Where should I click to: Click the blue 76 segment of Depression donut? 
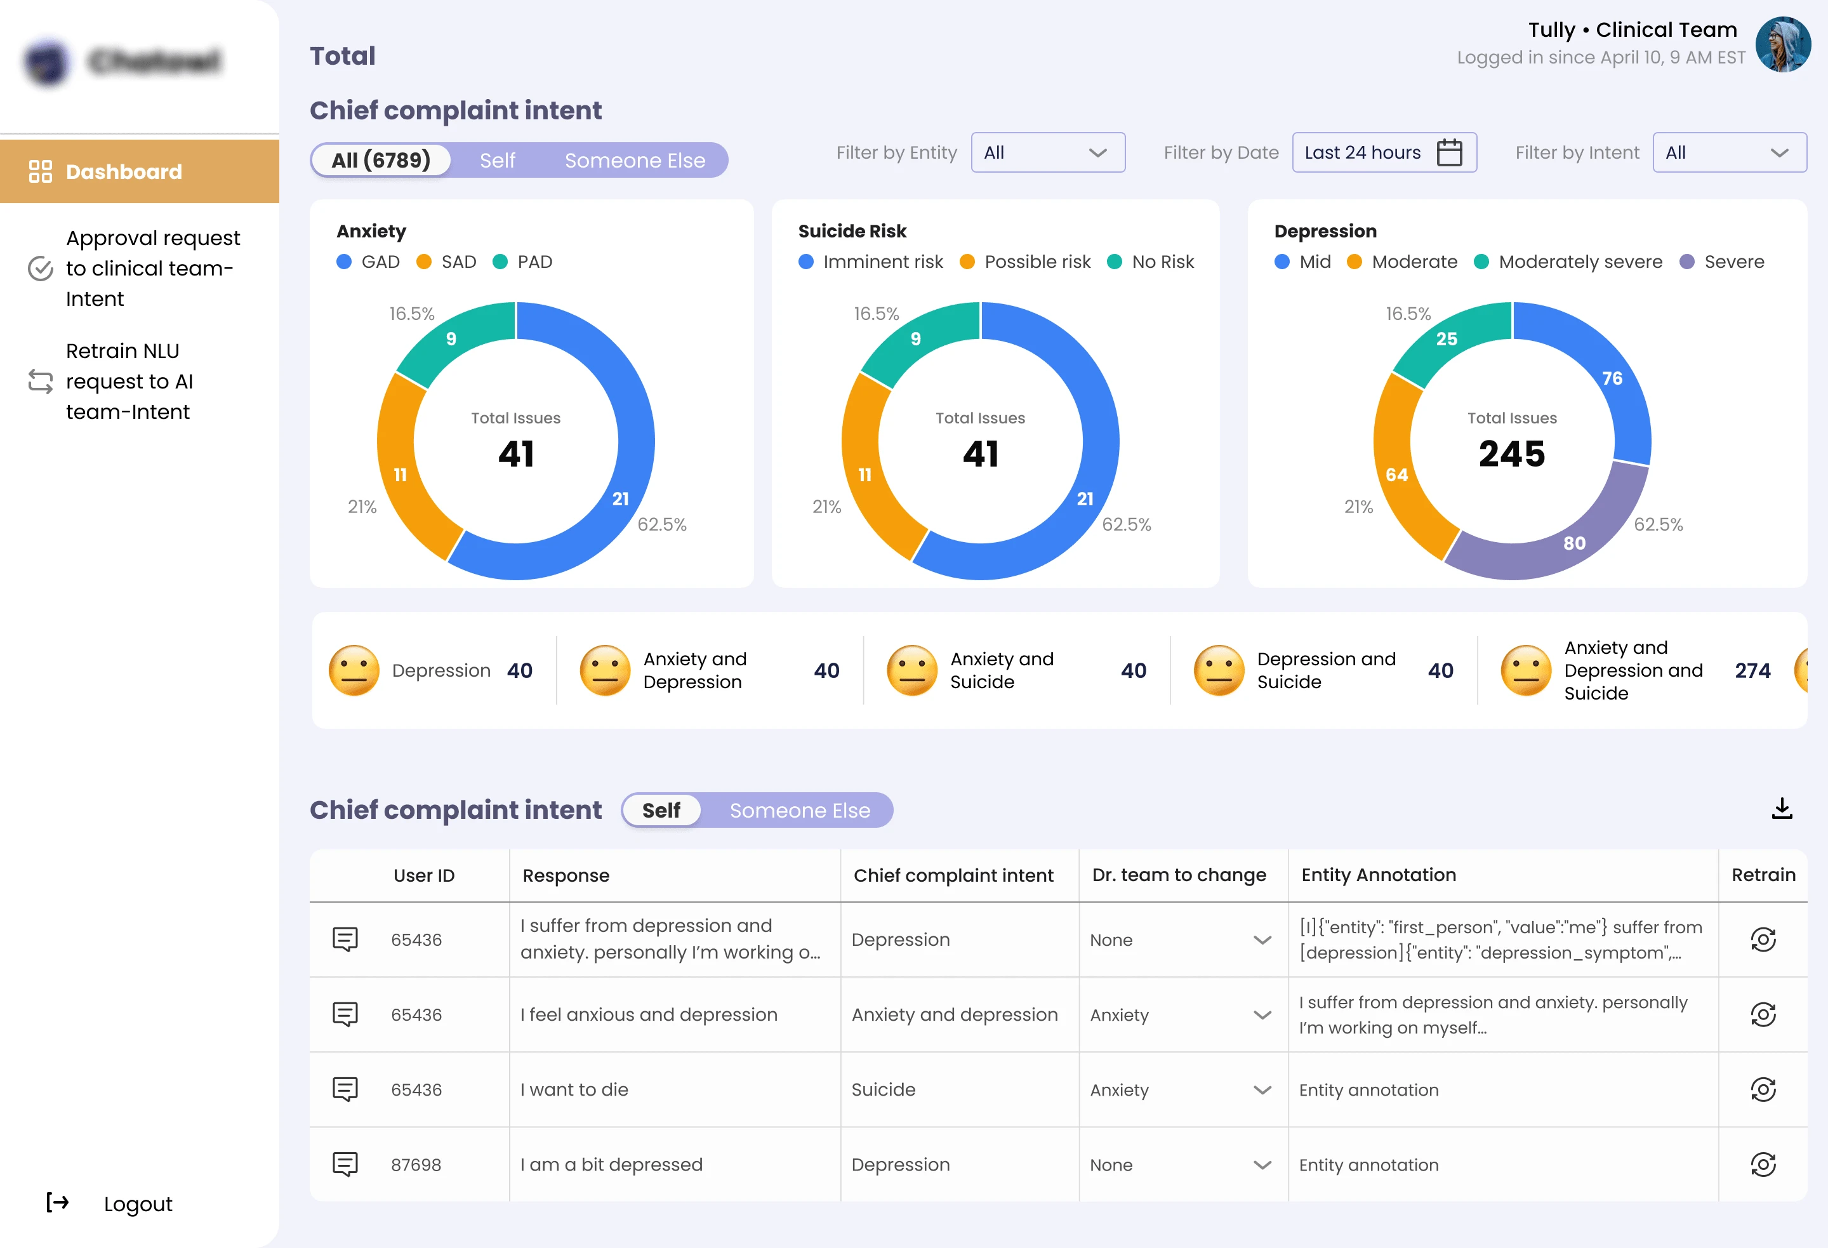point(1612,378)
